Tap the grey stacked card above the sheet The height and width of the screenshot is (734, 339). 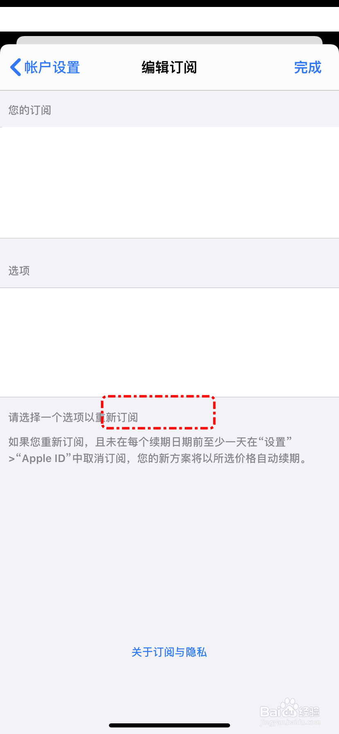tap(169, 40)
